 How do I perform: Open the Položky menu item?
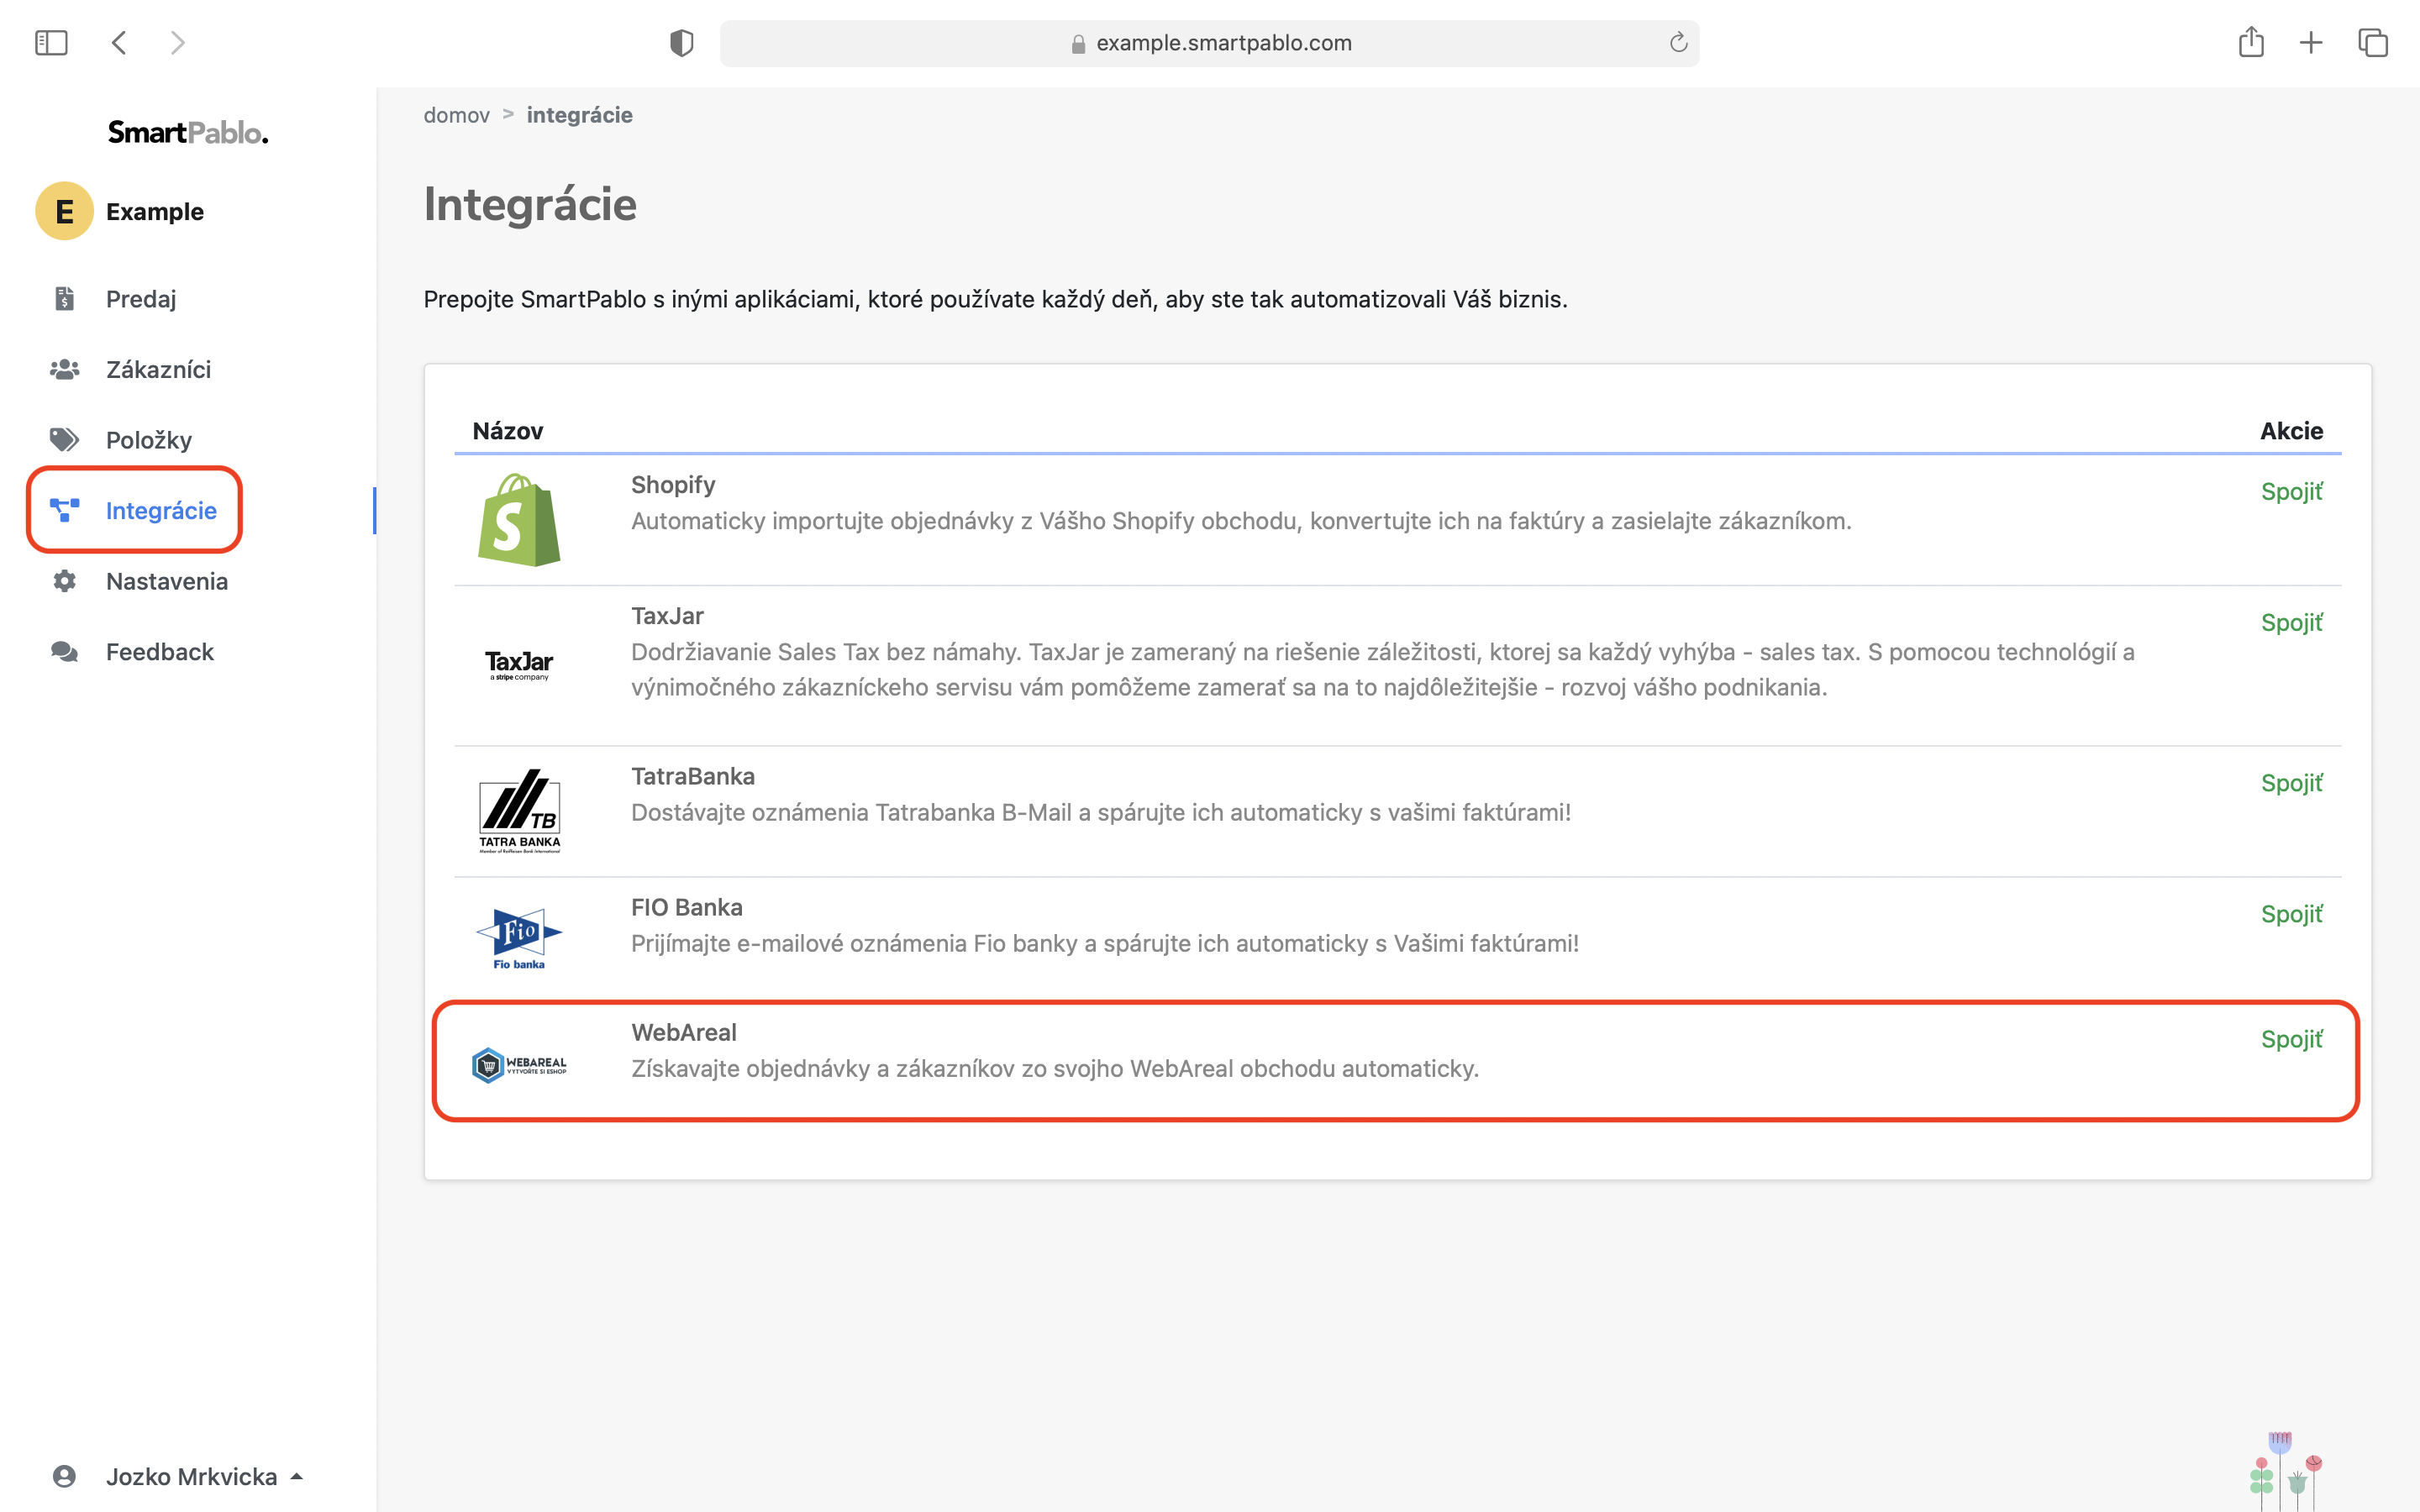149,440
